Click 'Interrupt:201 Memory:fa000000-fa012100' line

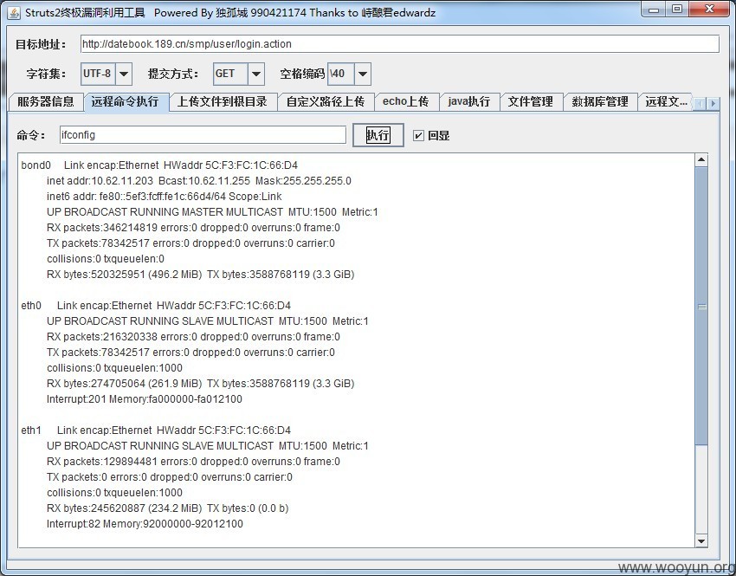coord(144,399)
